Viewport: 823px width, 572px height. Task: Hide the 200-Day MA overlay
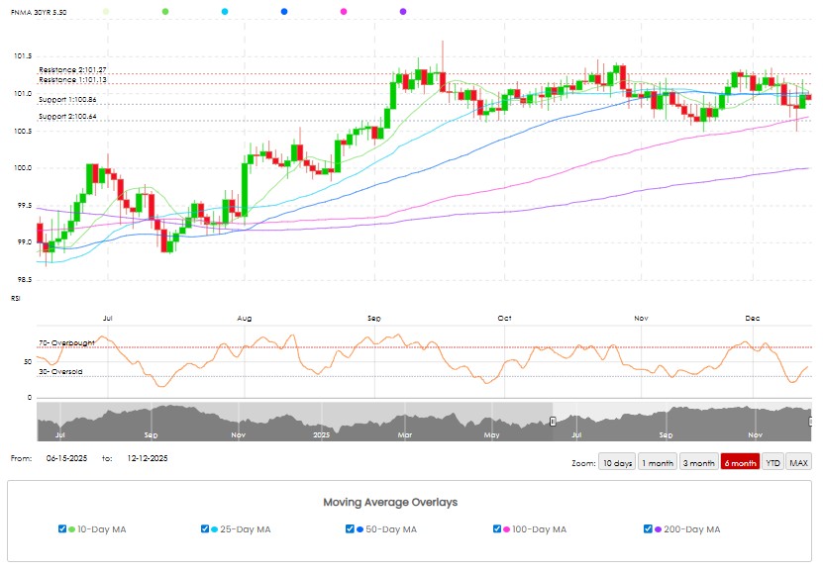click(x=648, y=529)
